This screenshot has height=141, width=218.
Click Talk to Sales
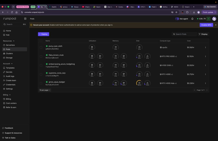[9, 138]
